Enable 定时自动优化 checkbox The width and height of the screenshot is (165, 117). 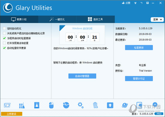click(x=4, y=28)
